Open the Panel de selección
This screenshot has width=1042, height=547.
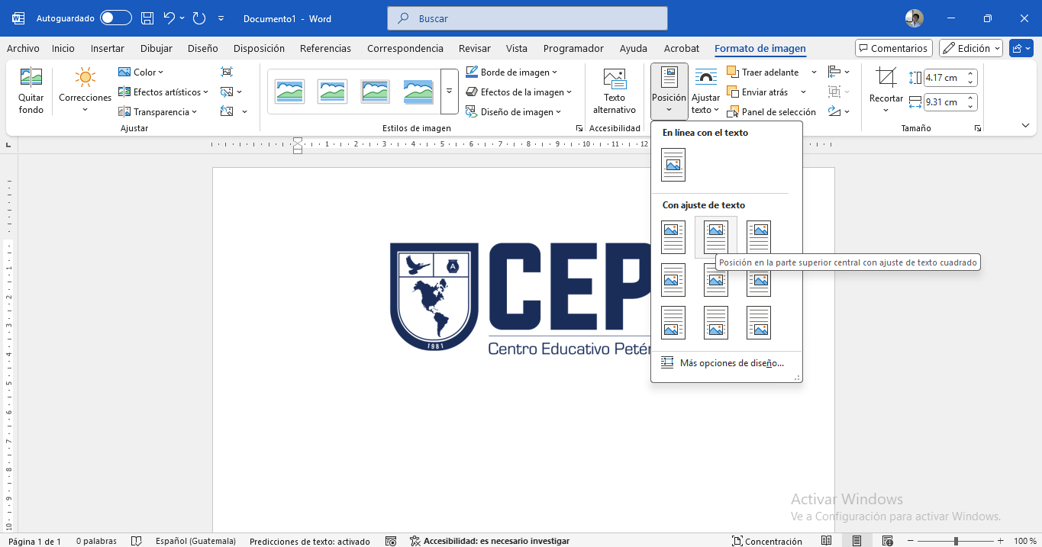[772, 112]
